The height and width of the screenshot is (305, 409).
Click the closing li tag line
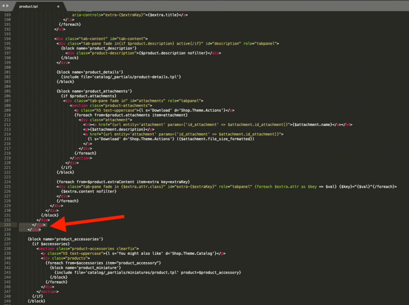click(x=69, y=20)
